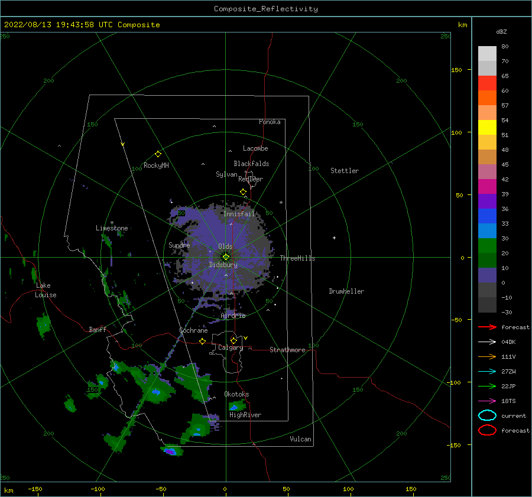Click the Innisfail label on the map
Screen dimensions: 532x497
point(239,214)
